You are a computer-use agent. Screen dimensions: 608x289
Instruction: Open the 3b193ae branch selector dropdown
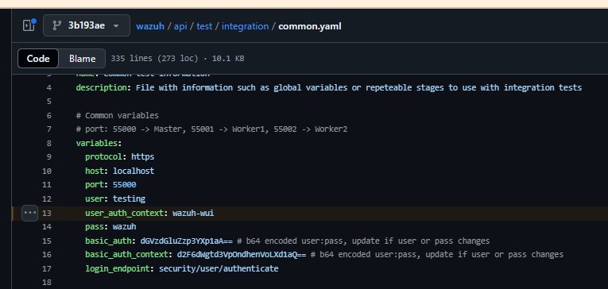pos(87,25)
